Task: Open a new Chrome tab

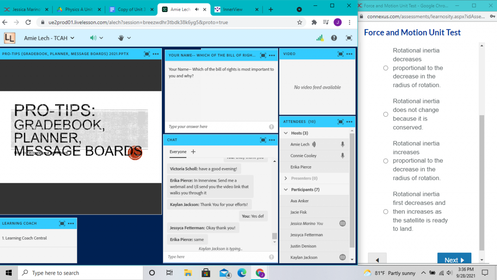Action: click(271, 9)
